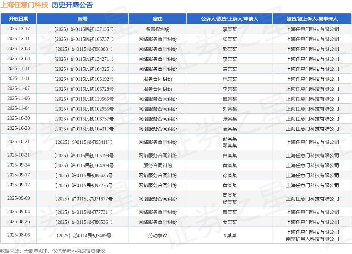Viewport: 352px width, 254px height.
Task: Select case number 沪0115民初95411号
Action: [84, 142]
